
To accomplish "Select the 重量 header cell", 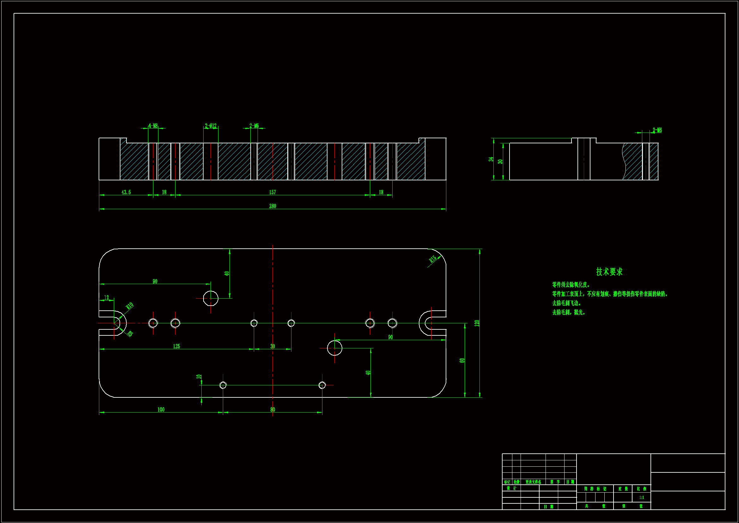I will pyautogui.click(x=623, y=489).
